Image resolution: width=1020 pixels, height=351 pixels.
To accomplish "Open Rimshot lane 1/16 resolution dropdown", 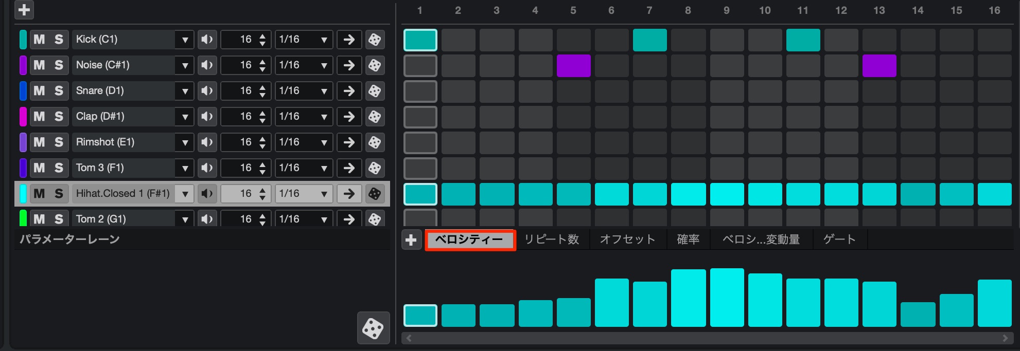I will tap(304, 142).
